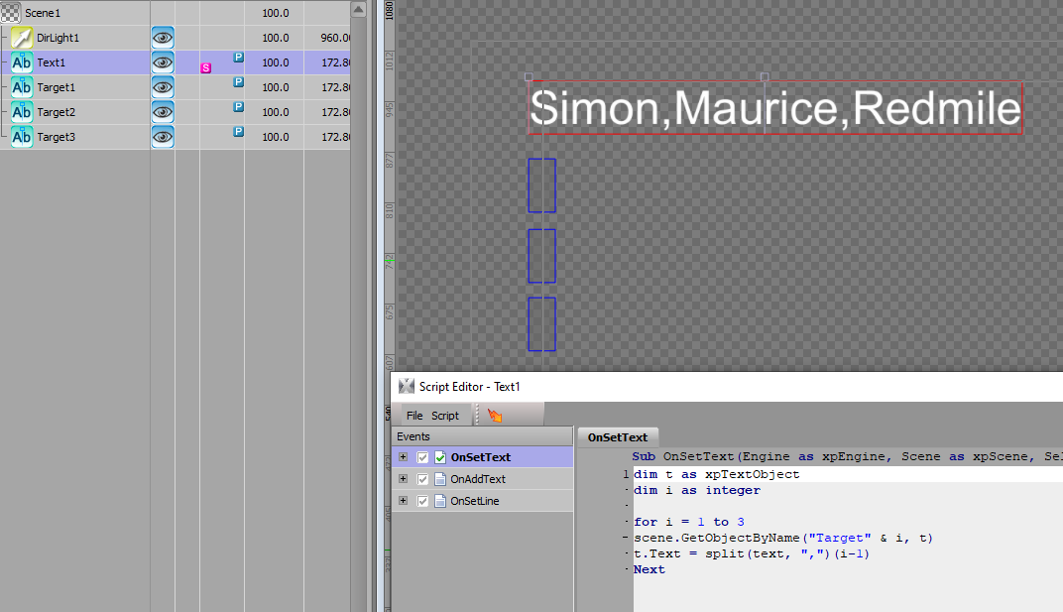Click the Target2 text object icon
Image resolution: width=1063 pixels, height=612 pixels.
22,112
